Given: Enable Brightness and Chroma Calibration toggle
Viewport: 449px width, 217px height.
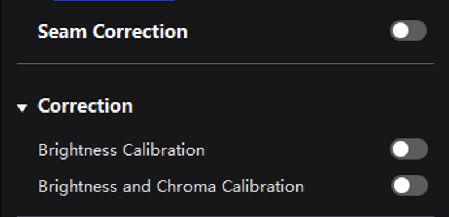Looking at the screenshot, I should [x=409, y=185].
